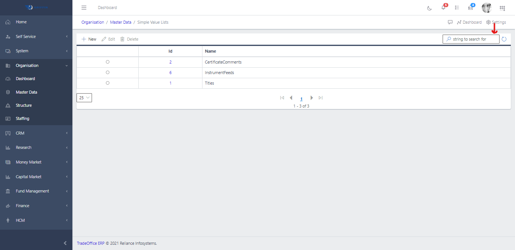Image resolution: width=515 pixels, height=250 pixels.
Task: Open notifications bell icon
Action: coord(443,8)
